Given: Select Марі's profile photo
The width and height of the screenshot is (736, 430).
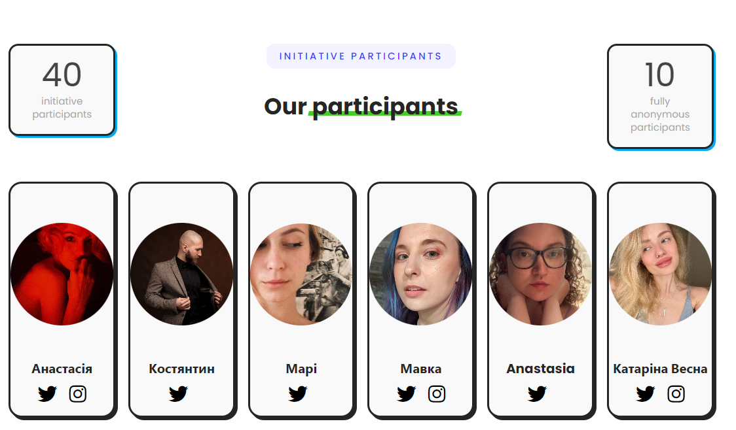Looking at the screenshot, I should pyautogui.click(x=301, y=274).
